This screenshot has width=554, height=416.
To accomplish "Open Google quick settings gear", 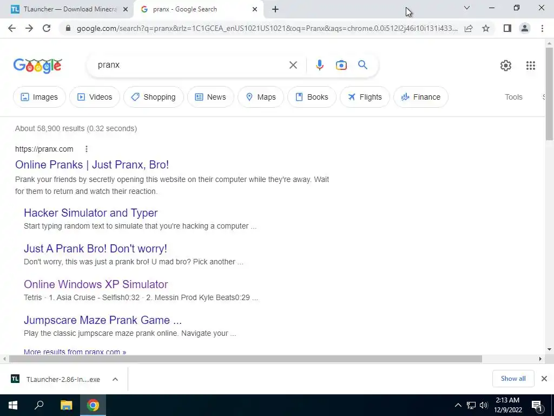I will [506, 66].
